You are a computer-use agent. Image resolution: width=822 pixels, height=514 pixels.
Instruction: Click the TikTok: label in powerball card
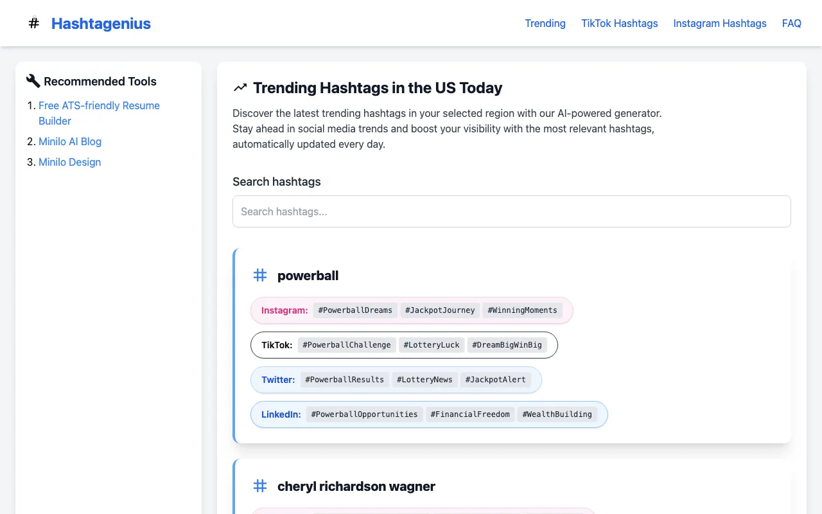[277, 345]
